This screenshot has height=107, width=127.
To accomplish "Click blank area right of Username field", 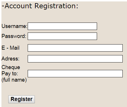I will (x=112, y=26).
